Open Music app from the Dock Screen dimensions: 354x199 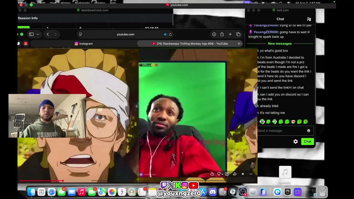point(82,192)
